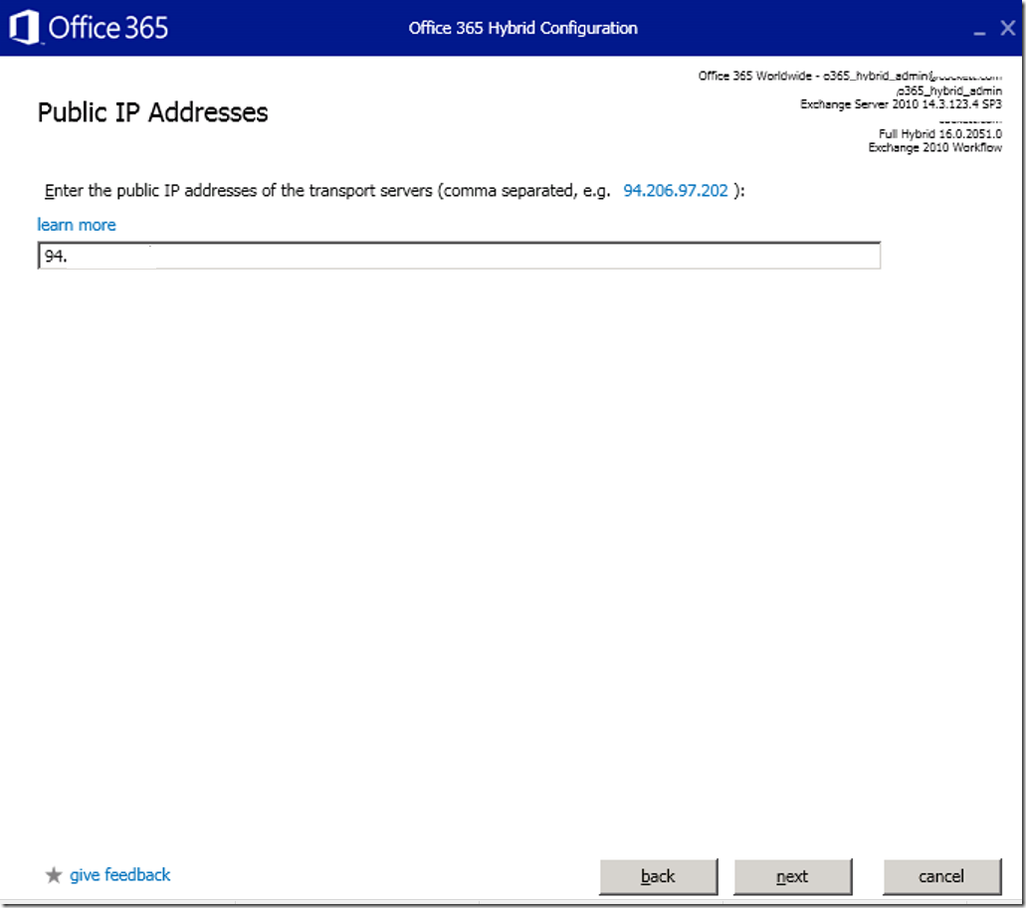Proceed with the next button

792,876
